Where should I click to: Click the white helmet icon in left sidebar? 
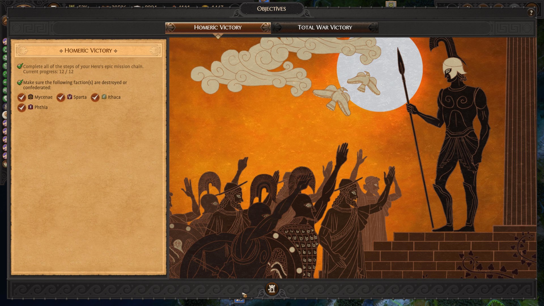5,114
